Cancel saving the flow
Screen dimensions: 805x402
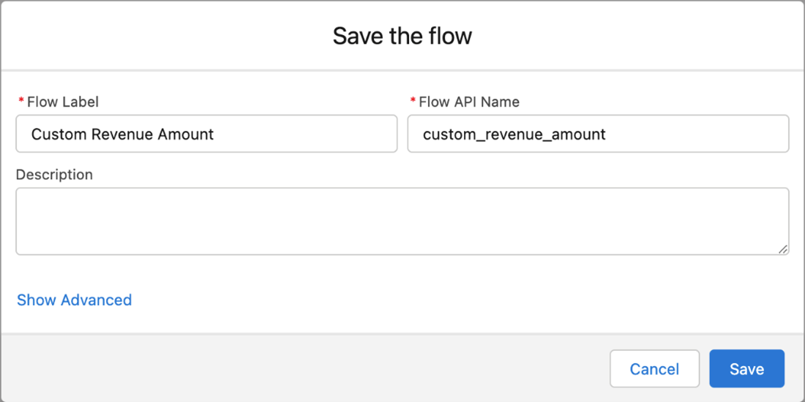click(654, 369)
